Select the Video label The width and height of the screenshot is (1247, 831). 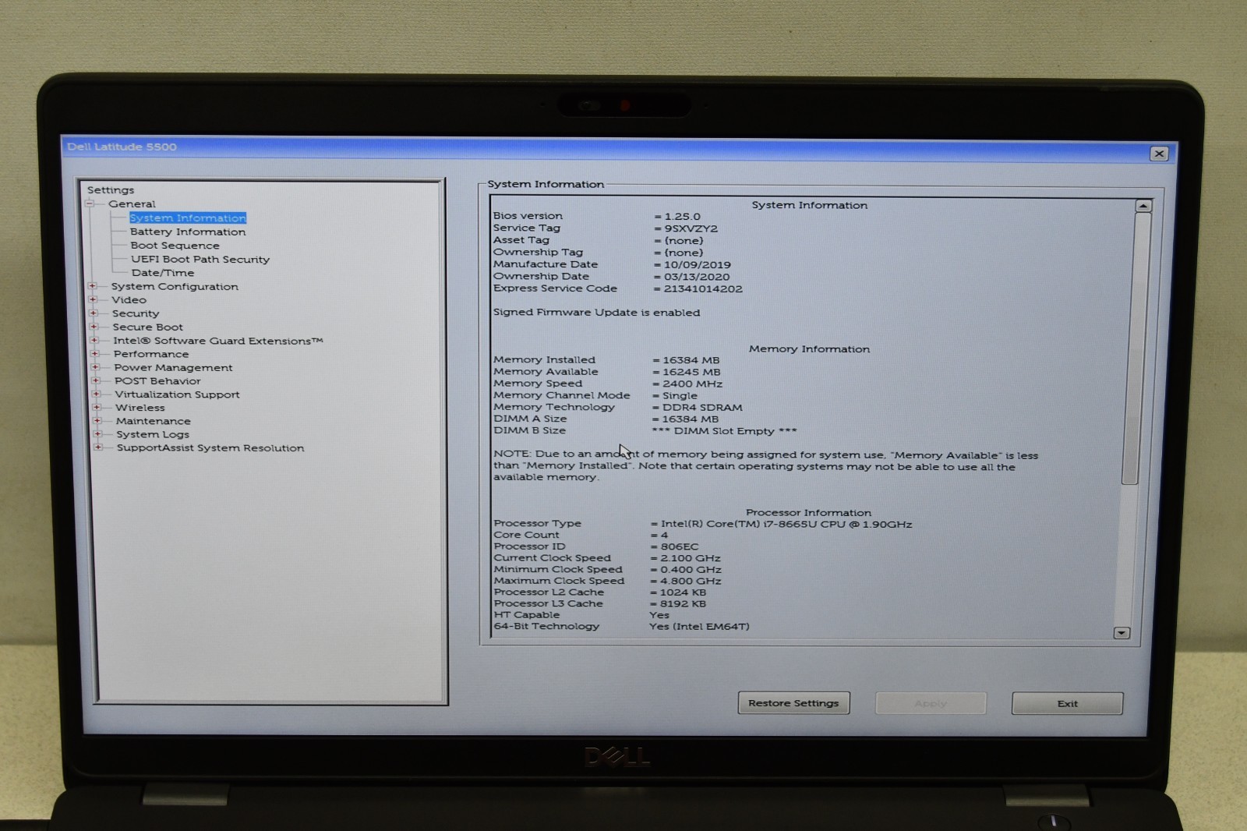point(129,299)
